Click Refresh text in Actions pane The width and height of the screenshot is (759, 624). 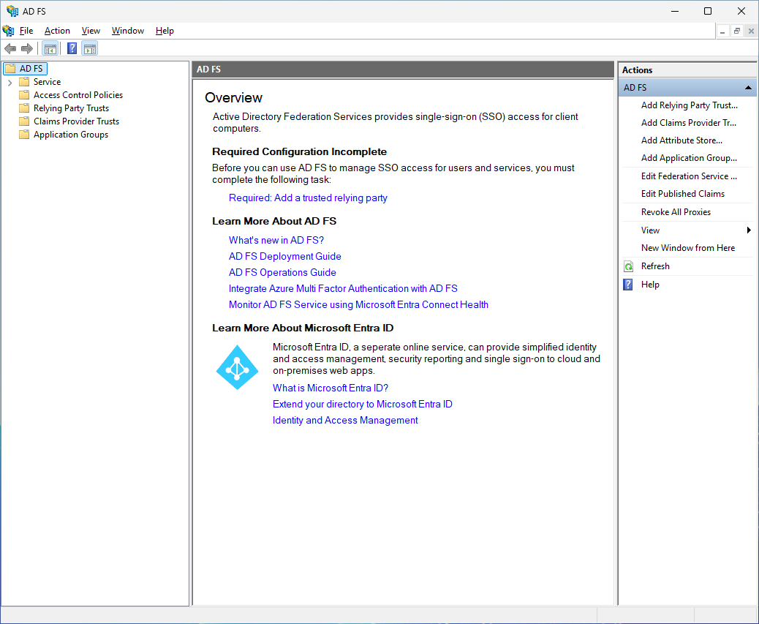[x=655, y=266]
